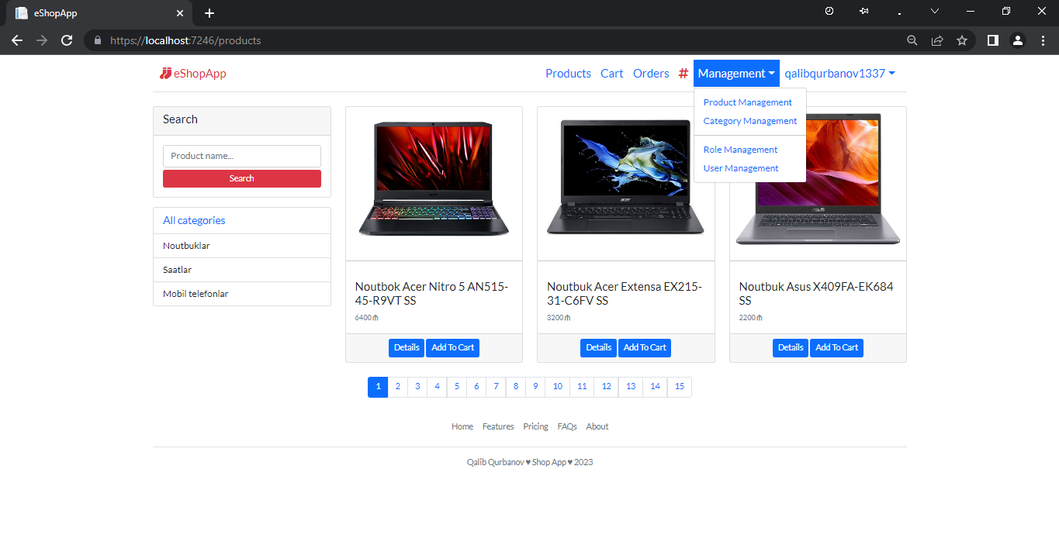The height and width of the screenshot is (552, 1059).
Task: Select Product Management from dropdown
Action: [748, 102]
